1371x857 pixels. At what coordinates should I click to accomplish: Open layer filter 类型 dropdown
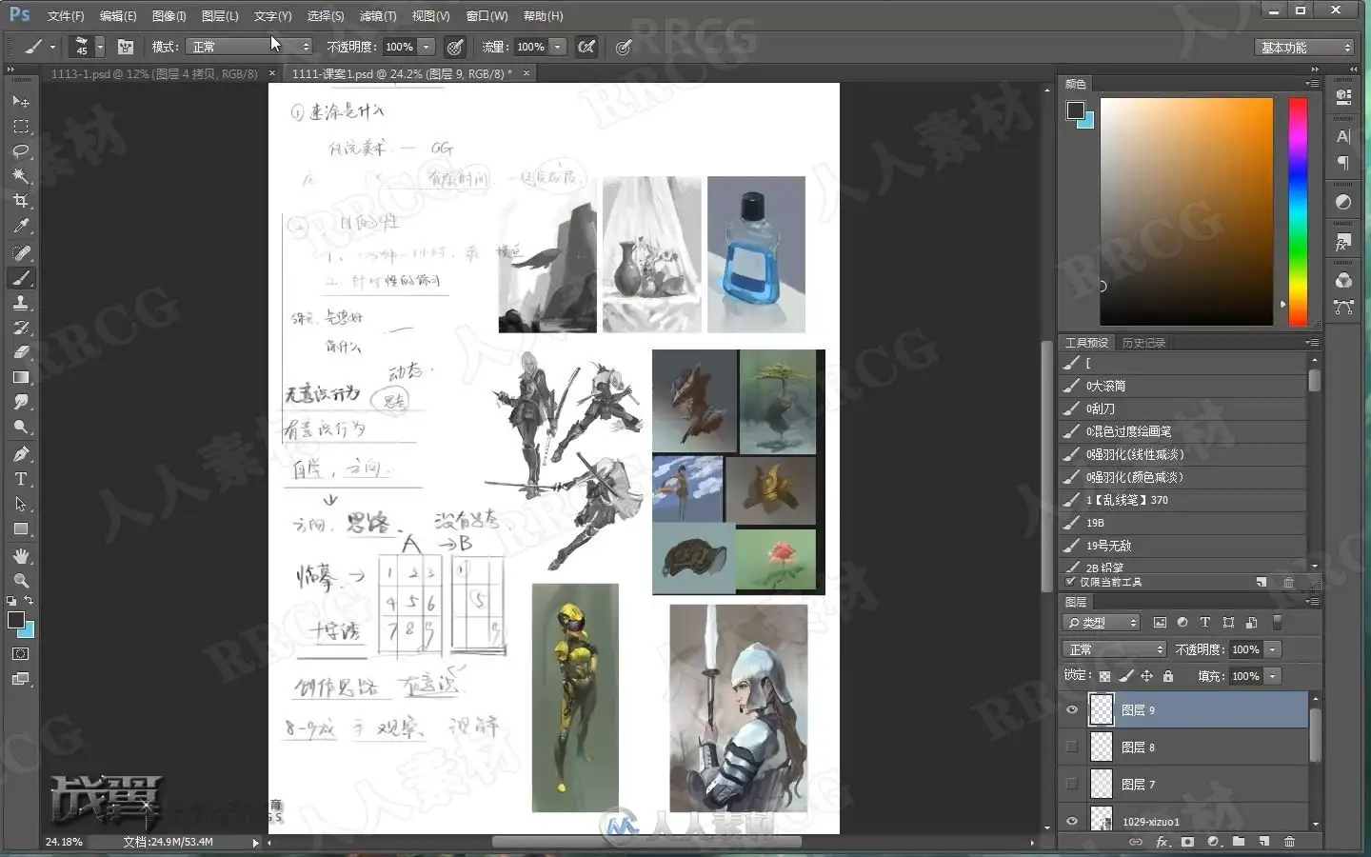click(1103, 622)
